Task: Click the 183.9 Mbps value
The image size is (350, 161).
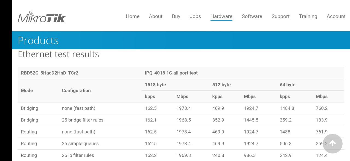Action: click(x=322, y=120)
